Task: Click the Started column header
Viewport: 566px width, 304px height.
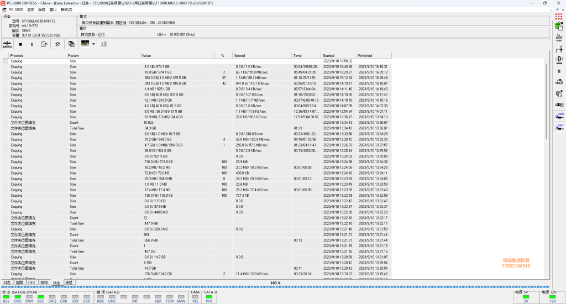Action: pos(339,56)
